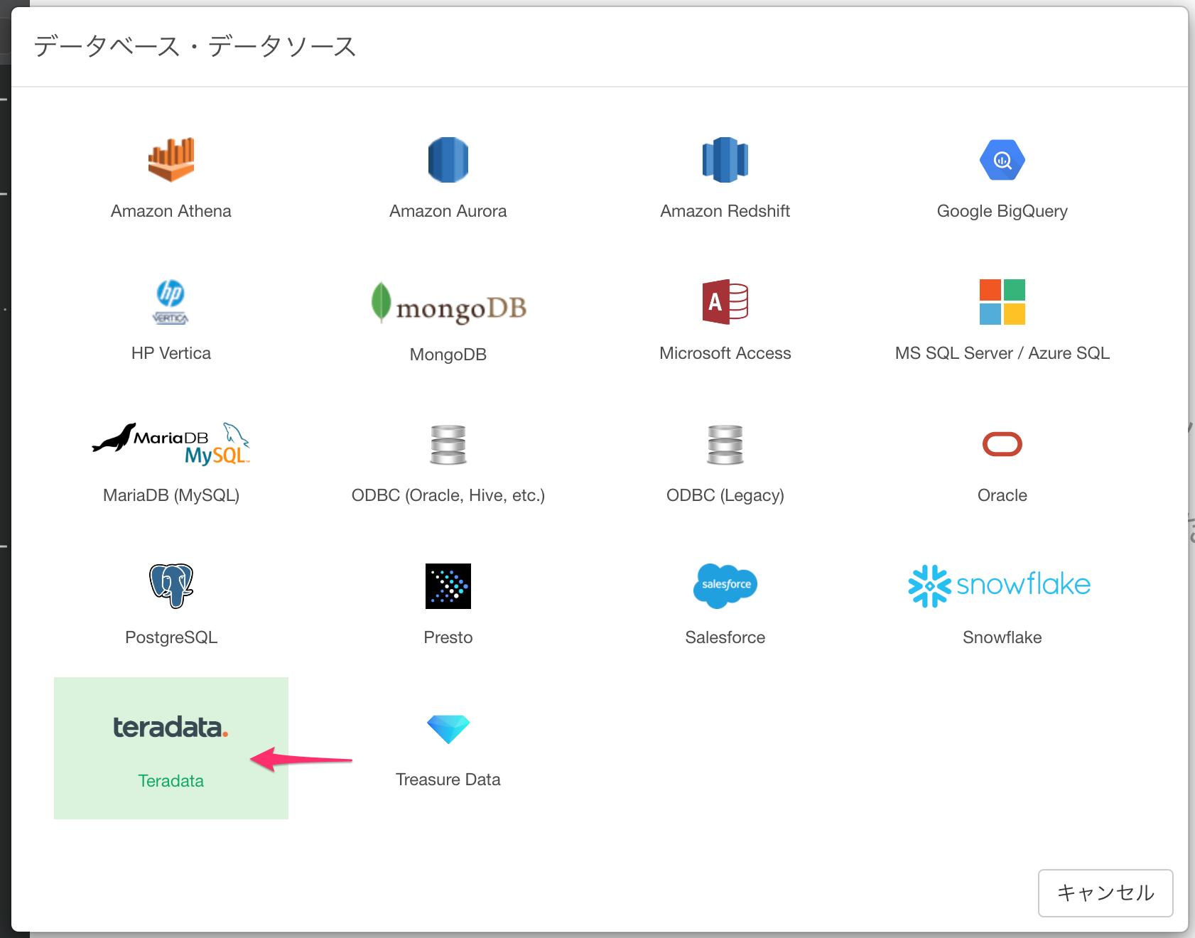Select ODBC (Oracle, Hive, etc.) text

click(x=448, y=495)
